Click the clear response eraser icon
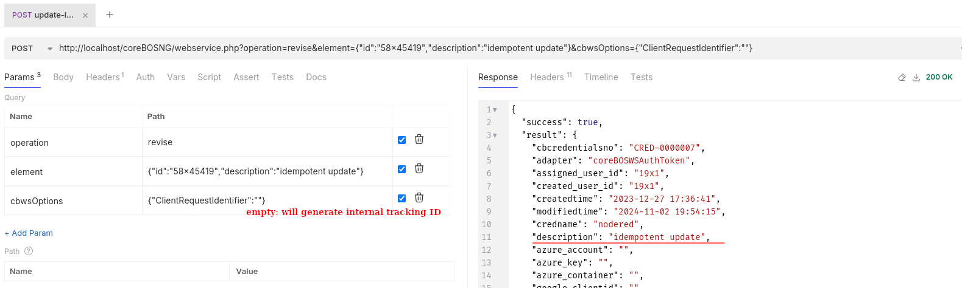 [902, 77]
